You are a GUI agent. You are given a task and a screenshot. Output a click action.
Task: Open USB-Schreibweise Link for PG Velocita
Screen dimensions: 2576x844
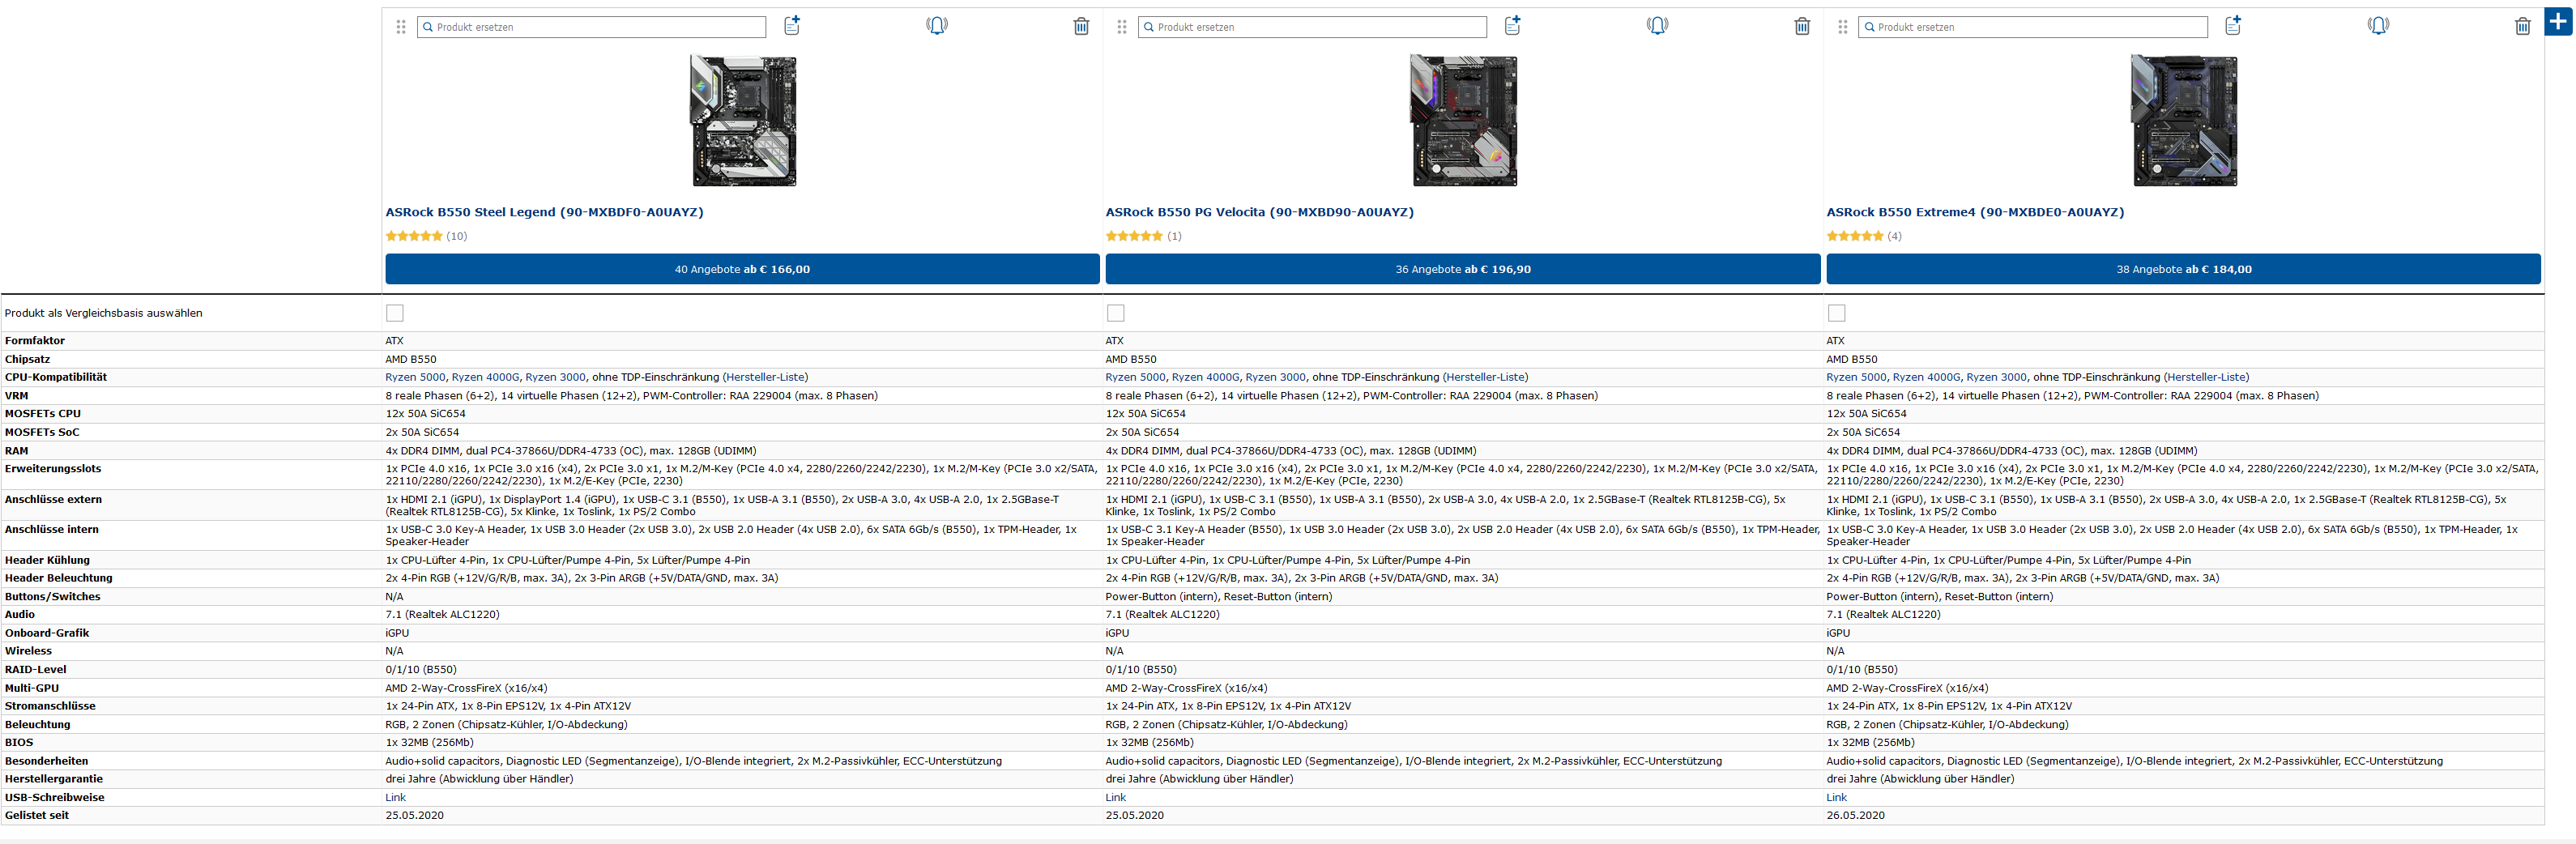click(1115, 797)
